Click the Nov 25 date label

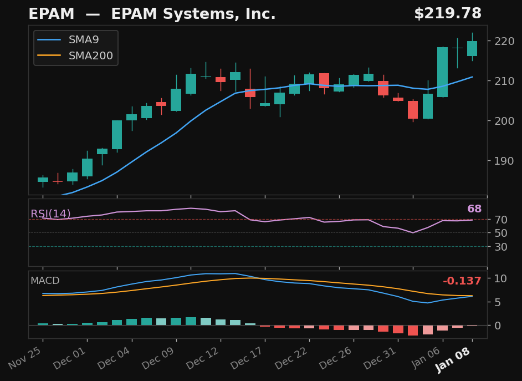tap(25, 358)
